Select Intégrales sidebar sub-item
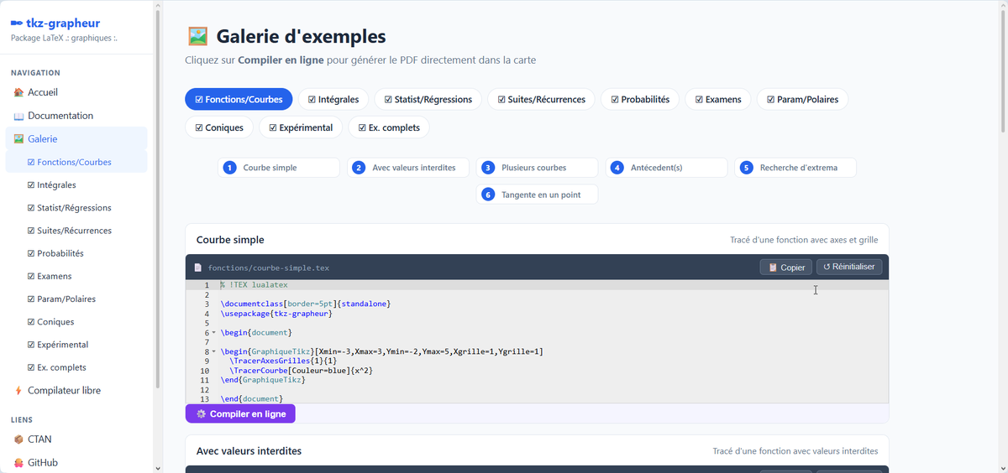The width and height of the screenshot is (1008, 473). (x=76, y=185)
